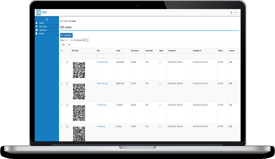Edit the 8WBV1599 row via document icon

(x=229, y=83)
